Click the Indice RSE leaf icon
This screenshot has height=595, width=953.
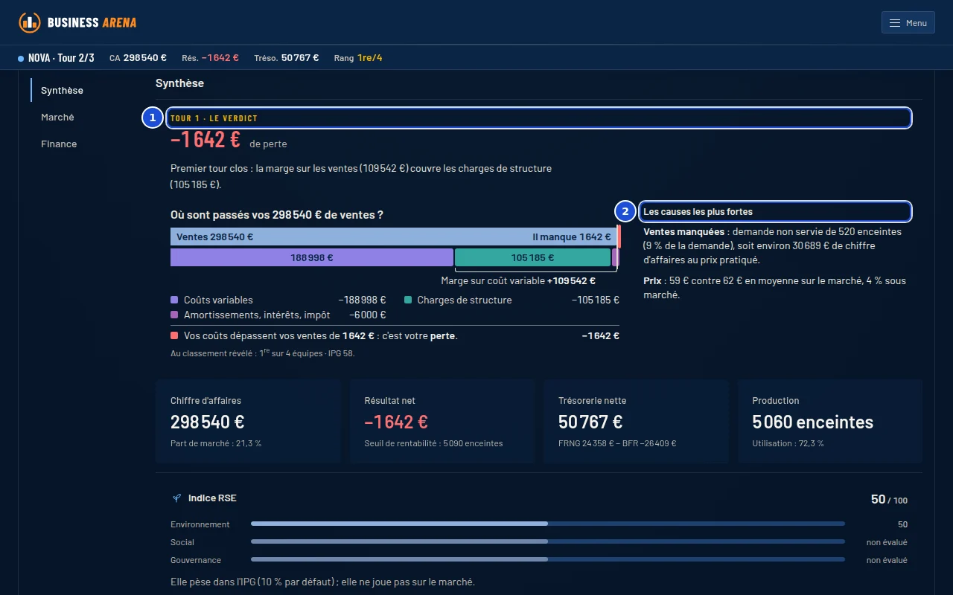point(177,498)
